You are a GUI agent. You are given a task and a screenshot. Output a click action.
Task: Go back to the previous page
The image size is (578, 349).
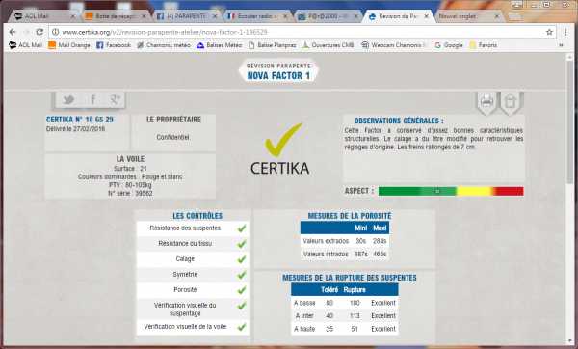[13, 32]
